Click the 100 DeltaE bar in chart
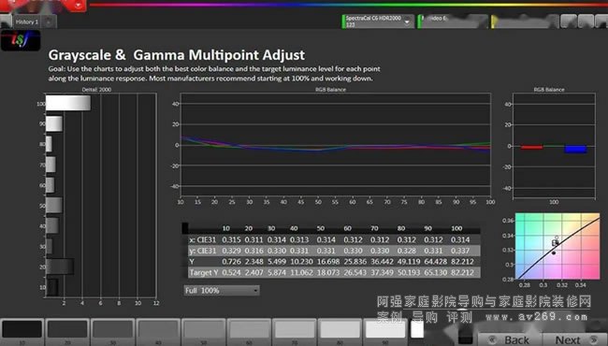608x346 pixels. coord(68,103)
